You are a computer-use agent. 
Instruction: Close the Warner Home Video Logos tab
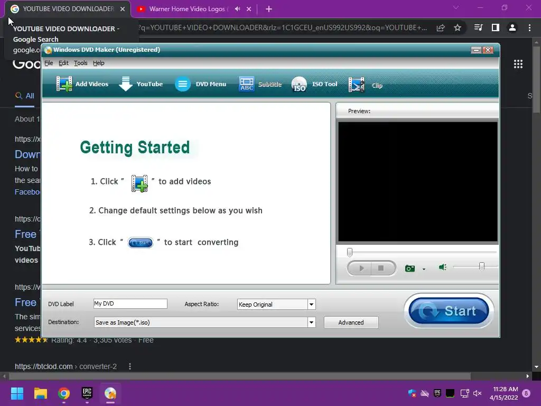point(249,9)
